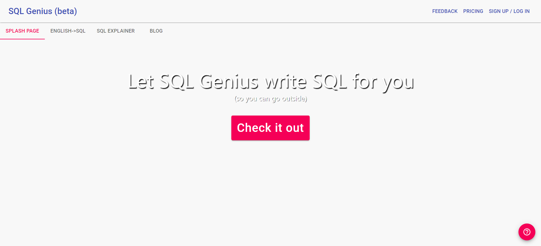Click the word "Genius" in the headline
This screenshot has width=541, height=246.
(x=229, y=82)
